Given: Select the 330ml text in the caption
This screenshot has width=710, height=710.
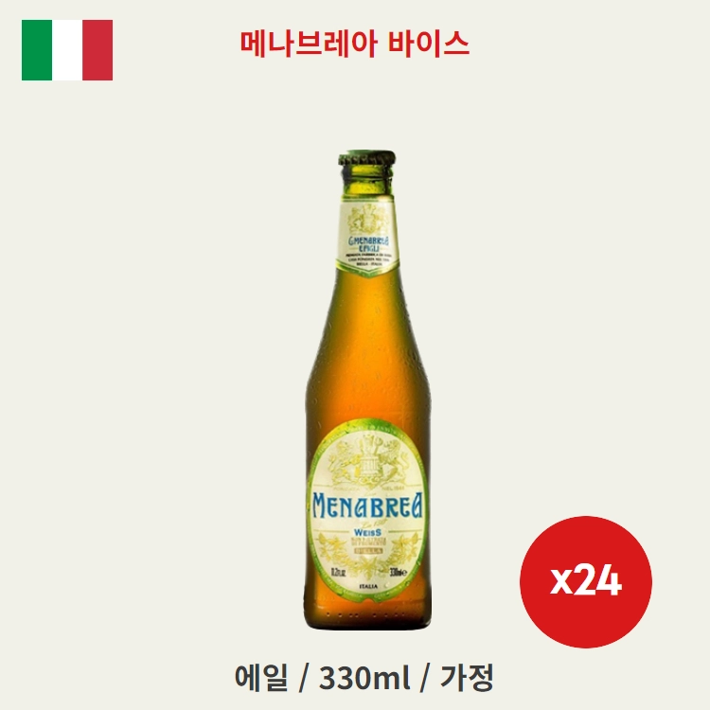Looking at the screenshot, I should pyautogui.click(x=364, y=678).
